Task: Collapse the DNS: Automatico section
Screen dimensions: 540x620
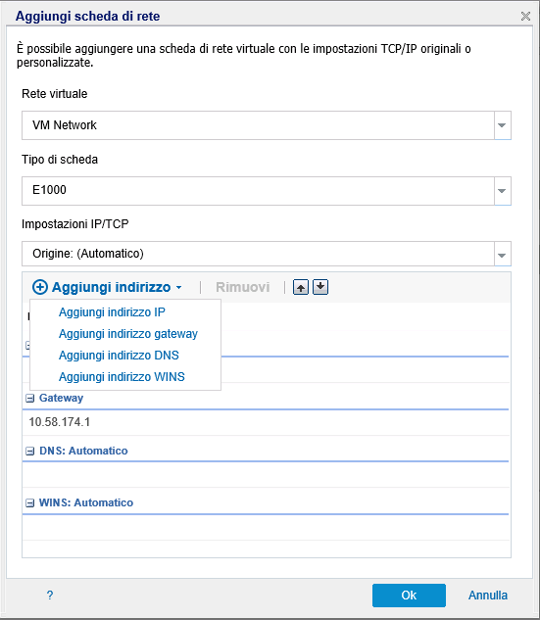Action: click(x=30, y=451)
